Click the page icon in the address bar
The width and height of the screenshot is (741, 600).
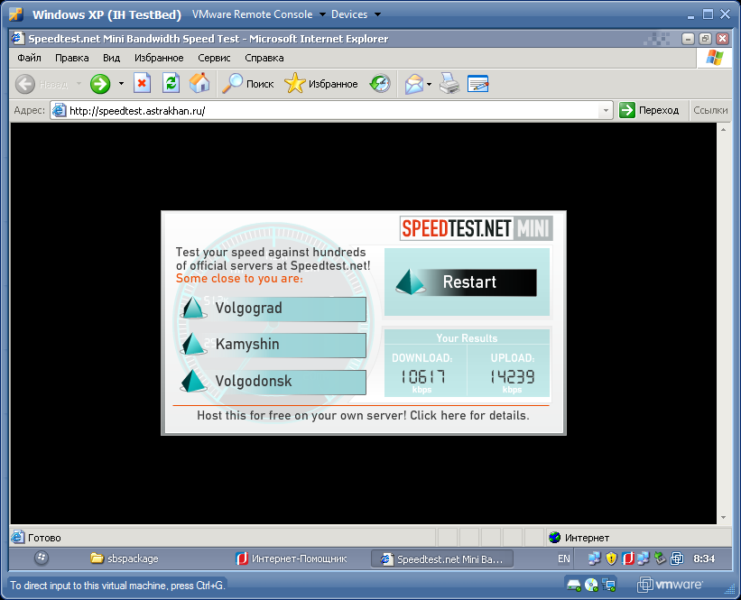(59, 111)
